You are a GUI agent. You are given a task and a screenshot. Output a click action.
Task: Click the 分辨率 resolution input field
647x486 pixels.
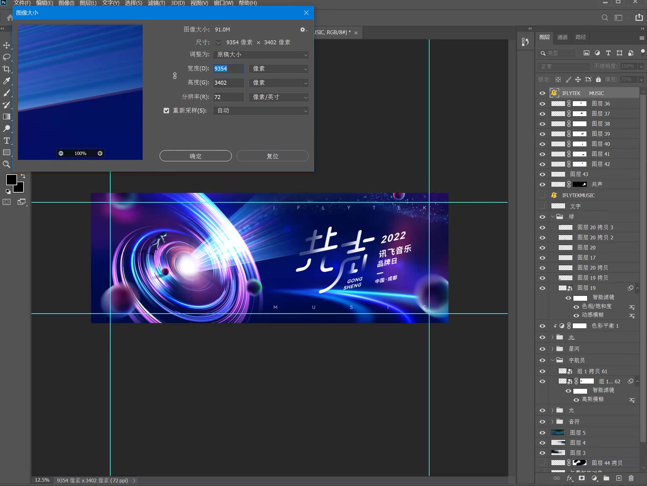pyautogui.click(x=228, y=97)
